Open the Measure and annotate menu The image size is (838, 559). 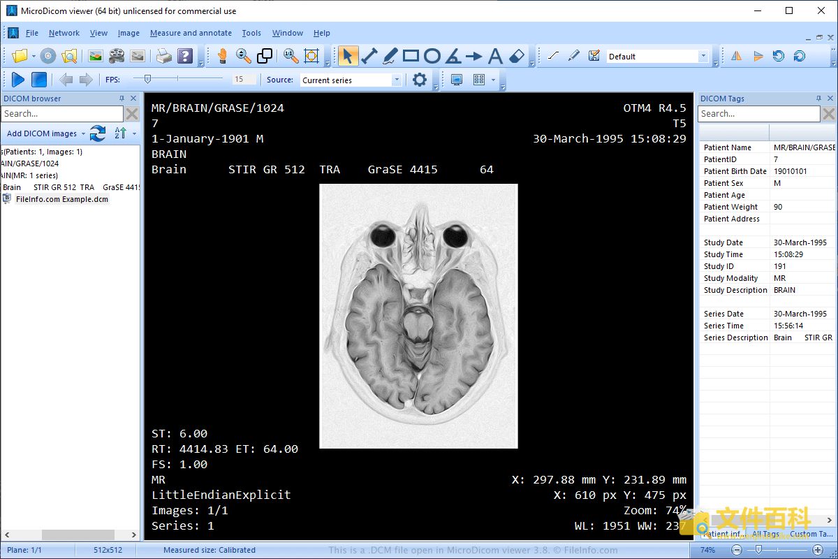(191, 33)
